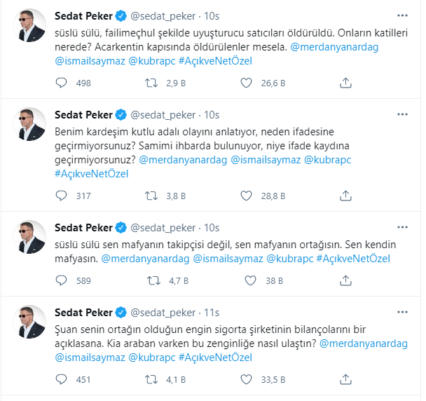The height and width of the screenshot is (401, 426).
Task: Open more options on the first tweet
Action: 402,15
